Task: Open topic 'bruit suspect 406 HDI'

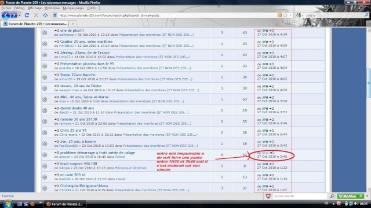Action: [x=79, y=164]
